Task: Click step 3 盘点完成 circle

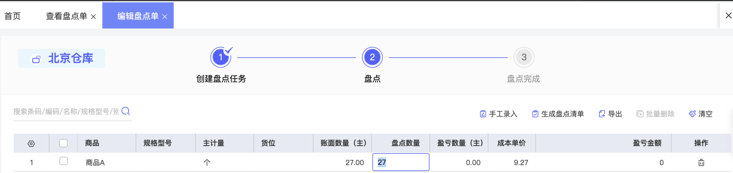Action: click(524, 57)
